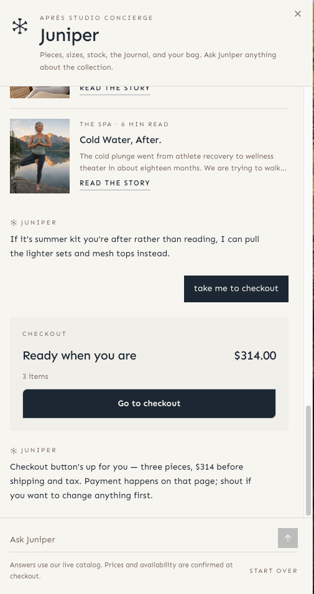Open the yoga lake story thumbnail

(40, 156)
